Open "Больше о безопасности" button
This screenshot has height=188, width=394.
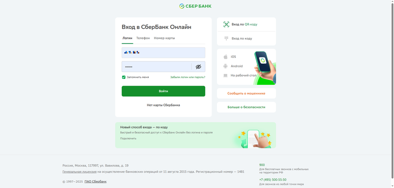click(246, 107)
